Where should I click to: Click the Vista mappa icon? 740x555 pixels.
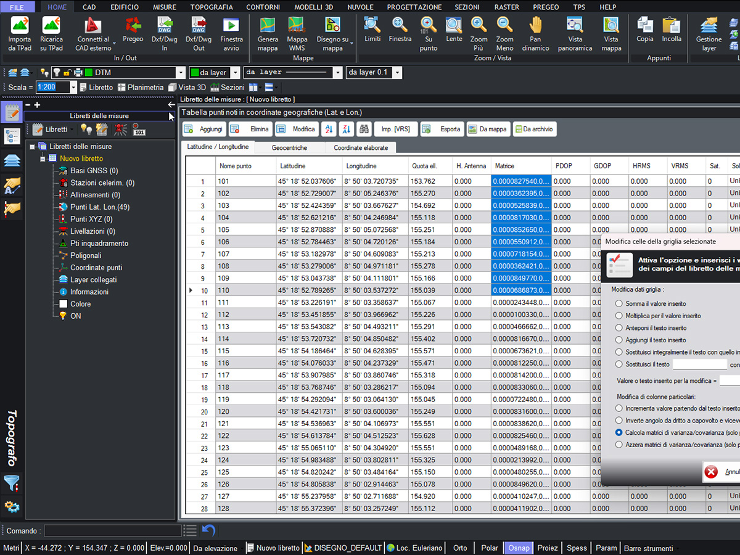[x=611, y=34]
